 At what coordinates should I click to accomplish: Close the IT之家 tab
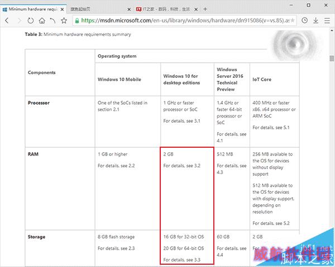pos(196,10)
